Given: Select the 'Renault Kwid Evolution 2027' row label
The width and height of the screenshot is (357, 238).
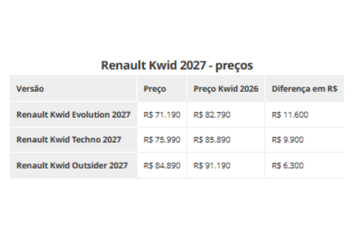Looking at the screenshot, I should [x=73, y=115].
